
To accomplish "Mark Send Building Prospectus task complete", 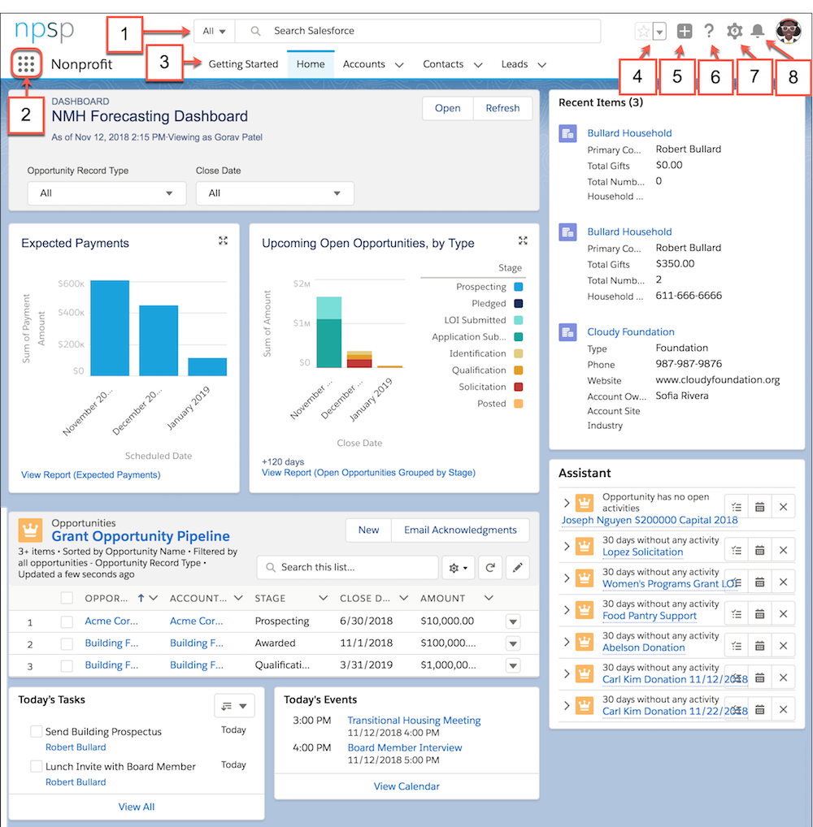I will tap(36, 731).
